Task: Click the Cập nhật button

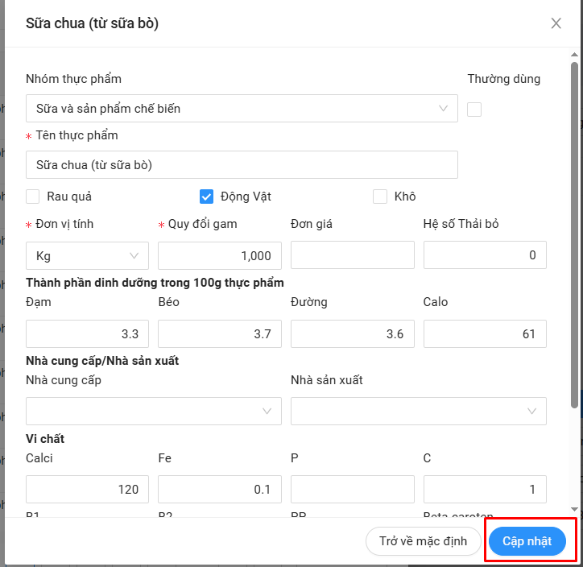Action: (x=527, y=541)
